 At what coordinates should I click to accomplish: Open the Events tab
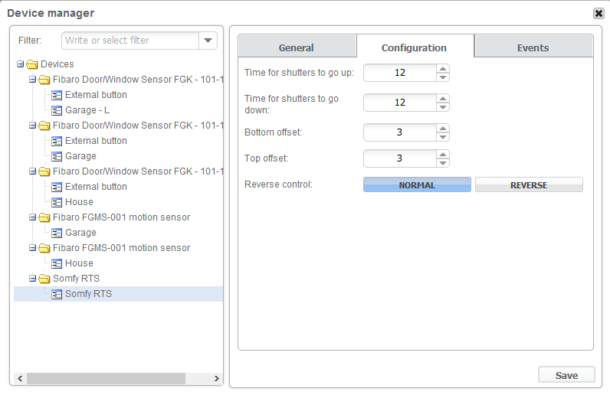click(x=533, y=47)
